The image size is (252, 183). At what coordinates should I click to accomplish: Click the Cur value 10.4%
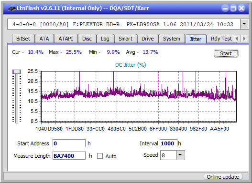click(x=36, y=52)
